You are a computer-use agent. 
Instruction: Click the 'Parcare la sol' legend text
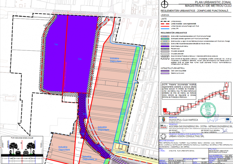(175, 49)
